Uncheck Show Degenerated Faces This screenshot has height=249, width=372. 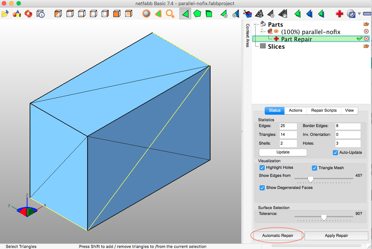[x=262, y=188]
